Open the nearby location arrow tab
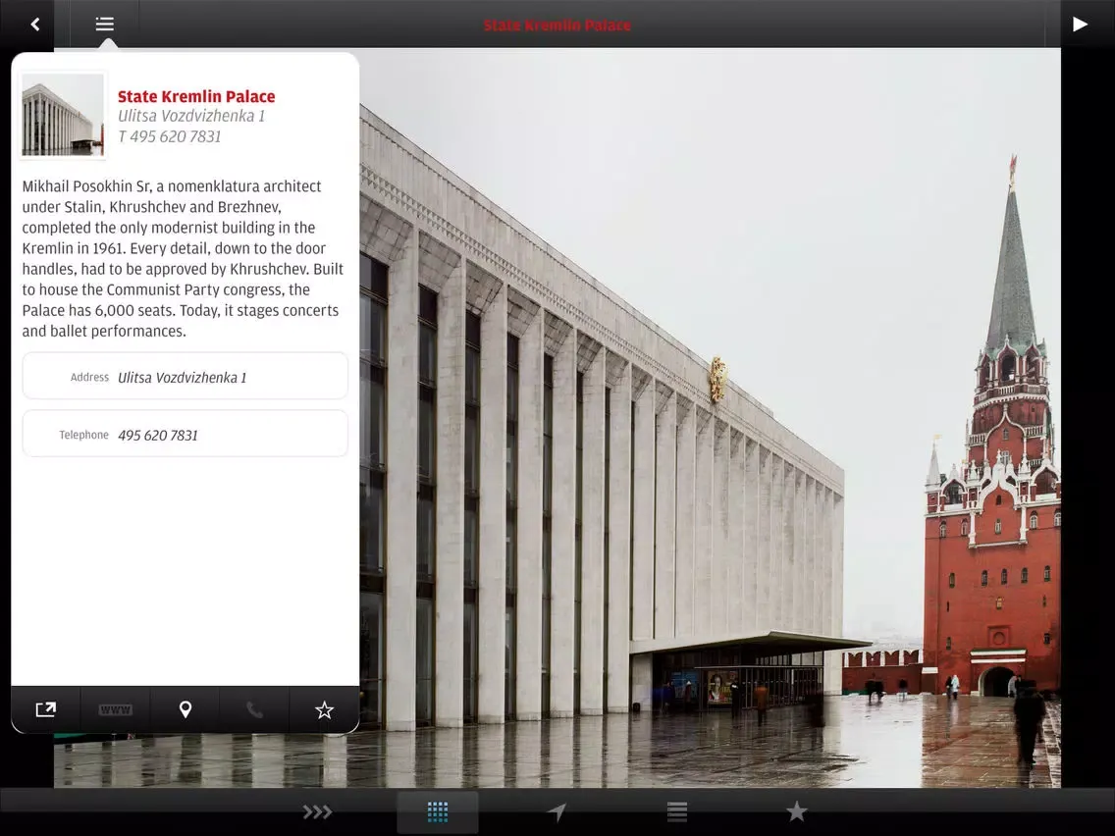 tap(557, 811)
